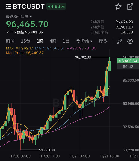
Task: Tap the 11/20 17:00 time axis label
Action: pos(50,156)
